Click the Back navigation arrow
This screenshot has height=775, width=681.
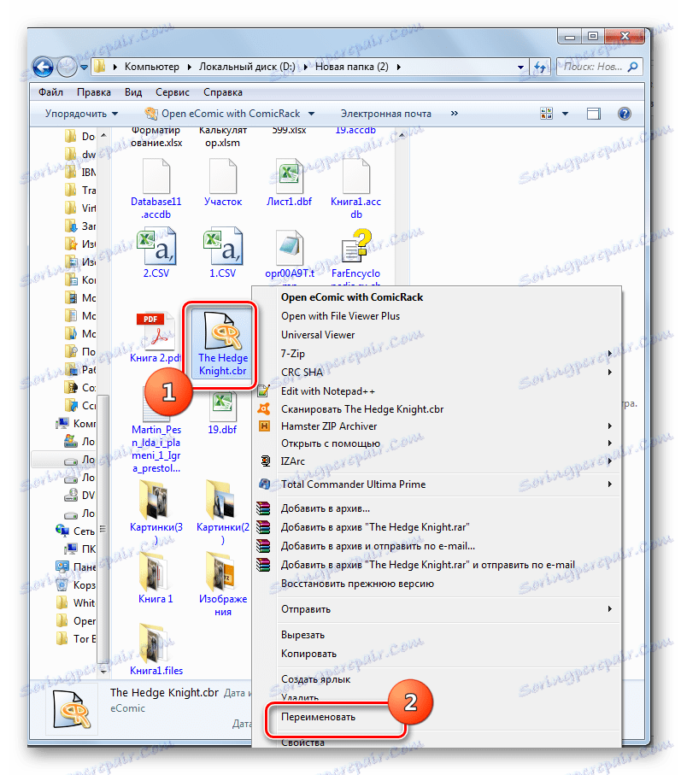point(43,67)
